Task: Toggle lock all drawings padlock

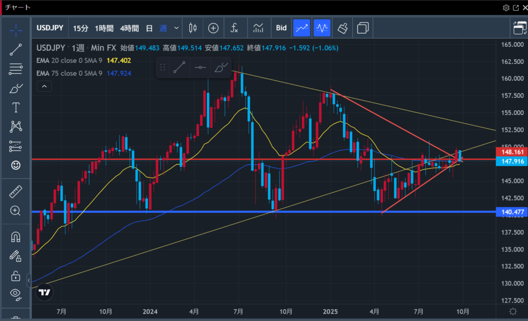Action: coord(16,276)
